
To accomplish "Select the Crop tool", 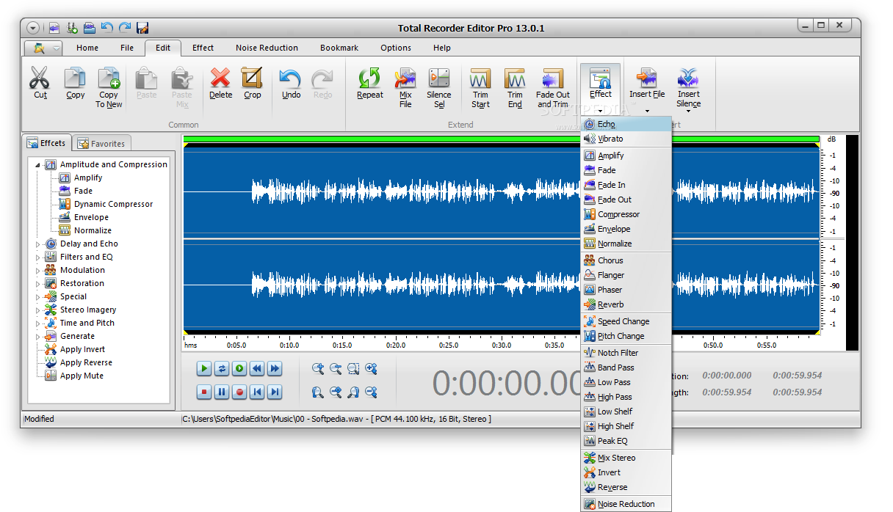I will coord(252,84).
